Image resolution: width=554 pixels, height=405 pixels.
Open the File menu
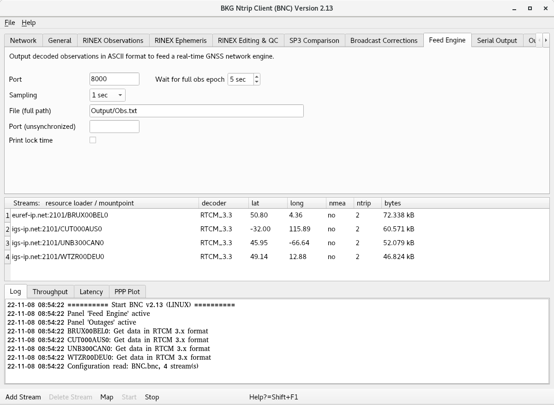coord(10,23)
